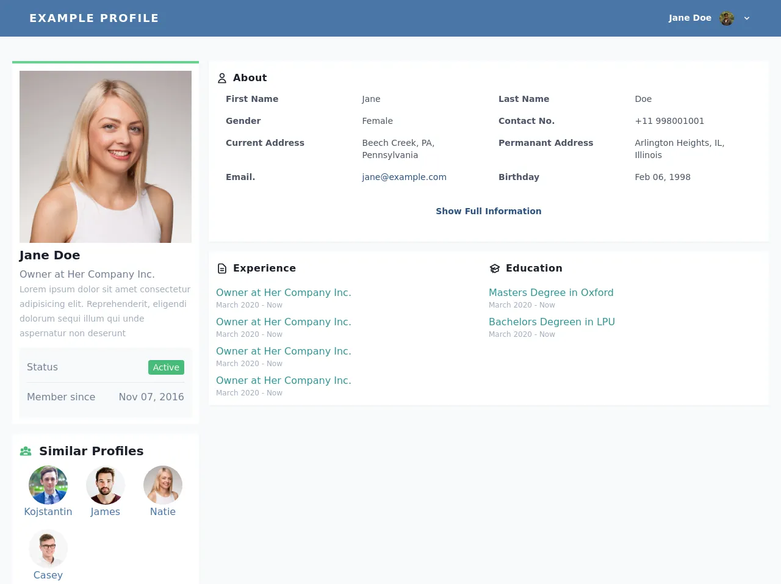Click the small user avatar in header
781x584 pixels.
[x=726, y=18]
